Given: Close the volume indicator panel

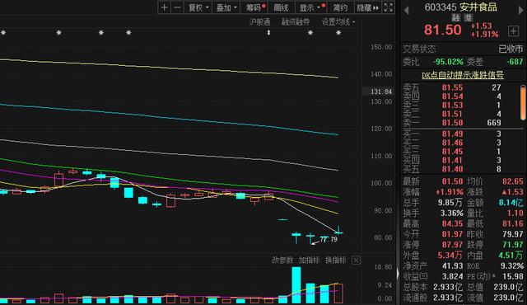Looking at the screenshot, I should [x=356, y=260].
